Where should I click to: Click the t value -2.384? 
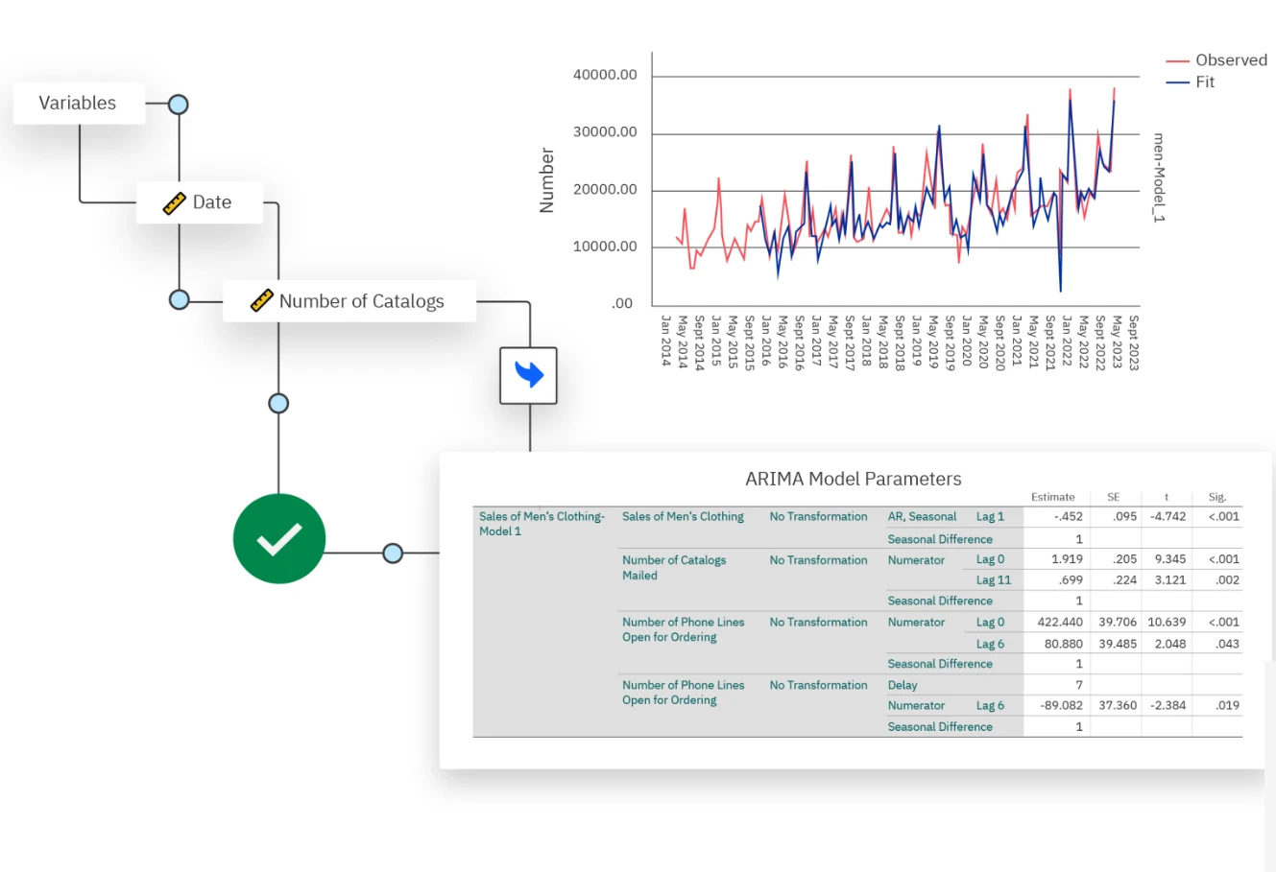(x=1168, y=705)
